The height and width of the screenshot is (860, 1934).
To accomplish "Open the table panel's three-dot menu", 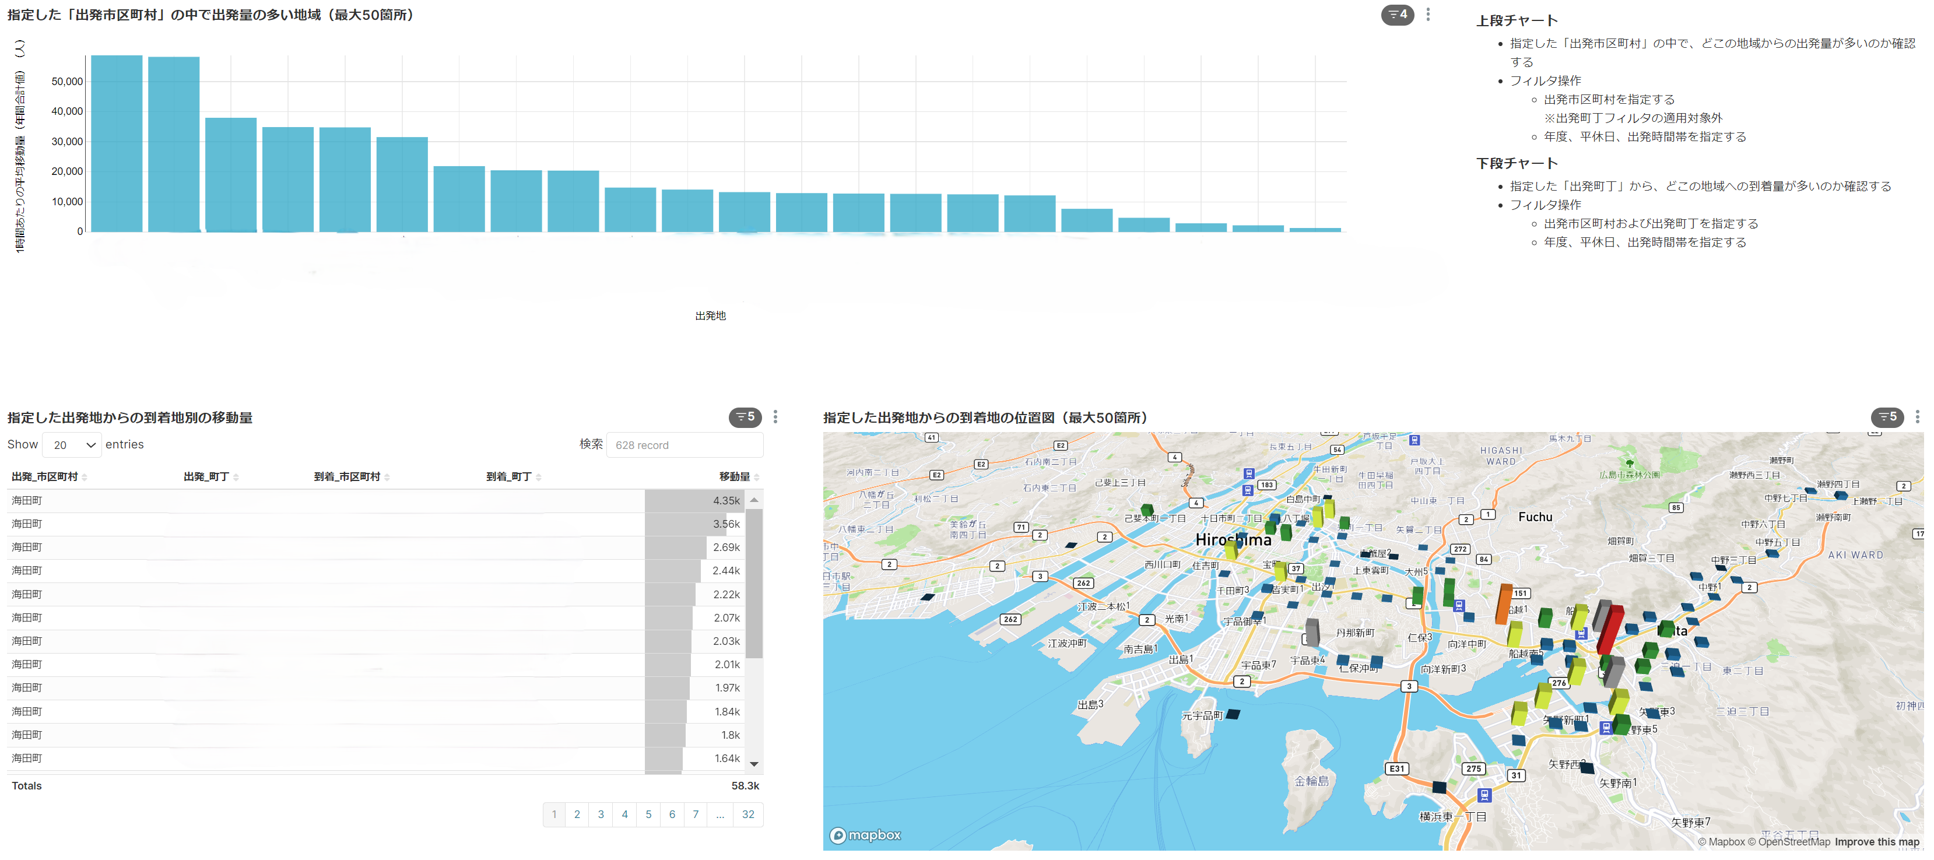I will [775, 417].
